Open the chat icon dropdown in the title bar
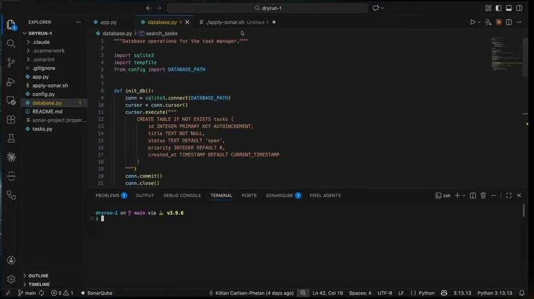The height and width of the screenshot is (299, 534). point(383,8)
